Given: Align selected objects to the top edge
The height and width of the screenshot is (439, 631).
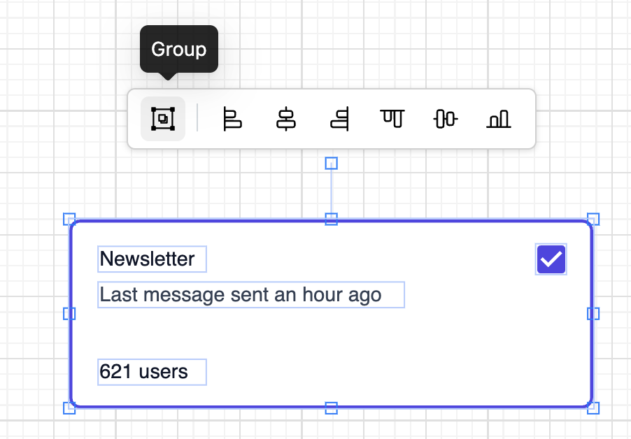Looking at the screenshot, I should coord(392,119).
